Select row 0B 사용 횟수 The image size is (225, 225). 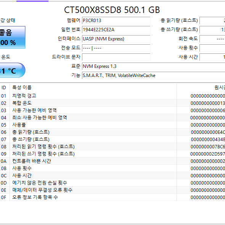[x=112, y=168]
